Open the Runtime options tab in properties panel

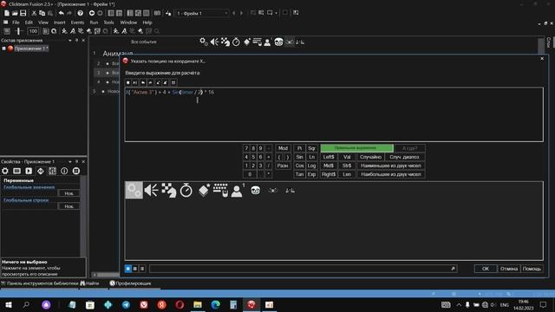pos(29,172)
